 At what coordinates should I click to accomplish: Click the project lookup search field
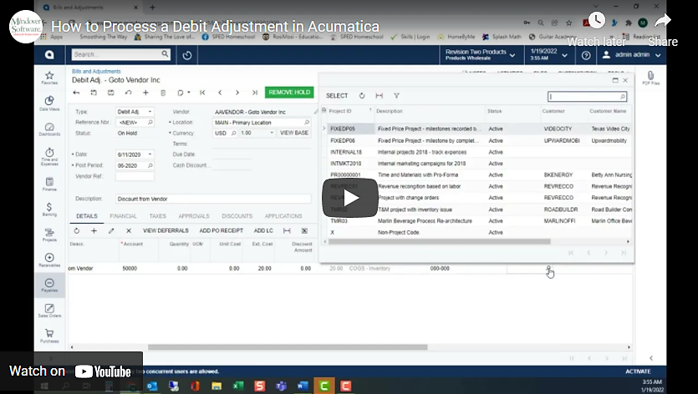587,96
